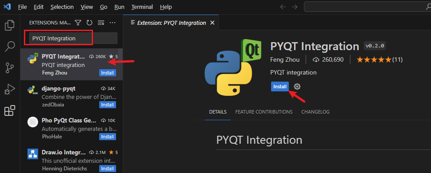
Task: Select the django-pyqt list entry title
Action: 58,89
